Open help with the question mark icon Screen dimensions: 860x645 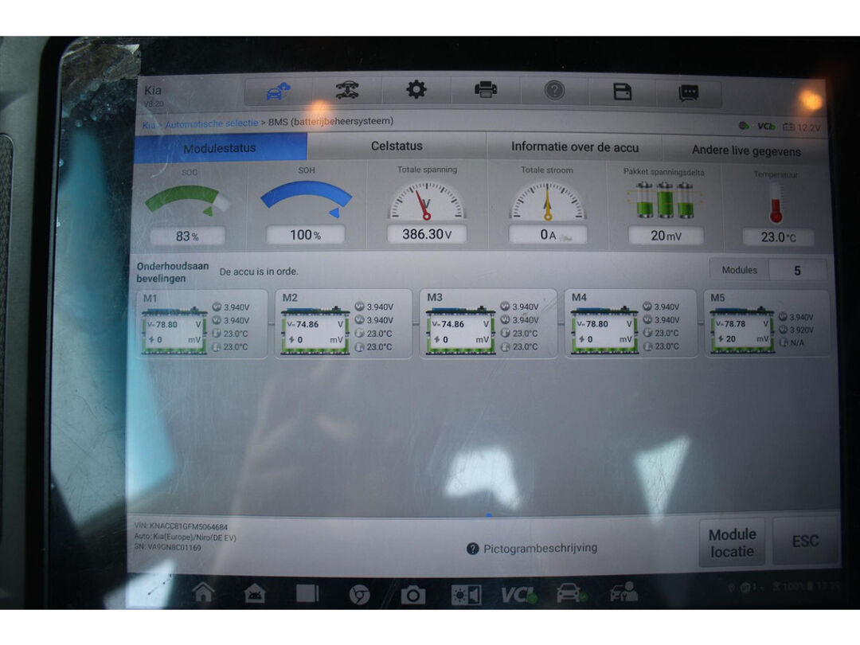pyautogui.click(x=554, y=90)
